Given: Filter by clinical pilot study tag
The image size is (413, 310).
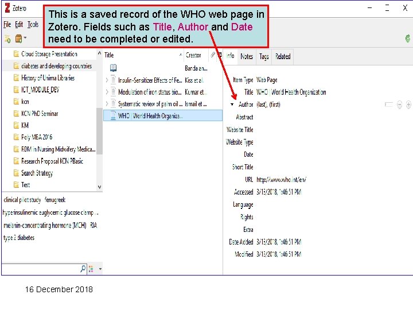Looking at the screenshot, I should pyautogui.click(x=22, y=200).
